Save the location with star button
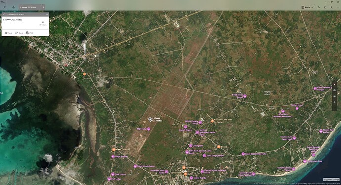 click(9, 33)
